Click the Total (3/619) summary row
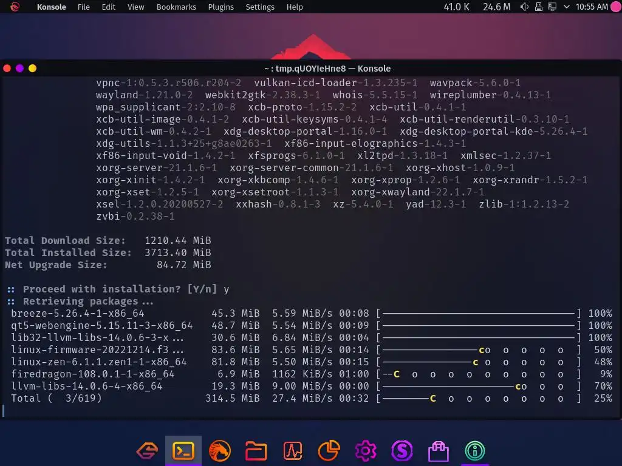Screen dimensions: 622x466 tap(312, 398)
